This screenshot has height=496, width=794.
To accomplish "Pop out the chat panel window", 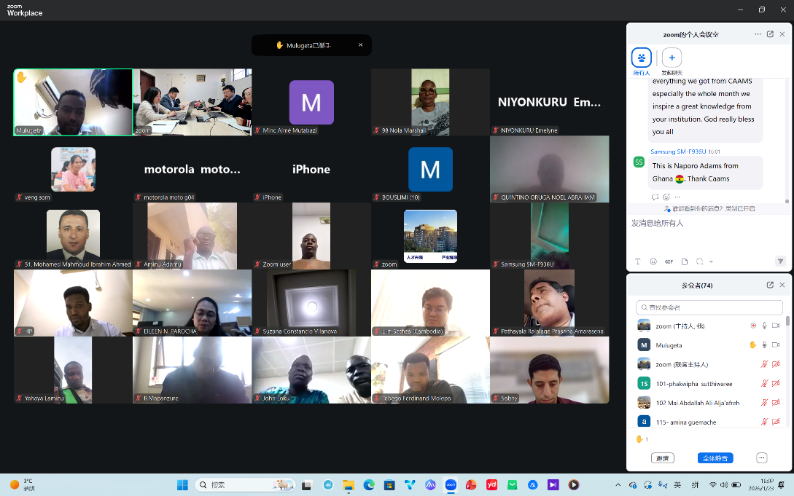I will [x=770, y=34].
